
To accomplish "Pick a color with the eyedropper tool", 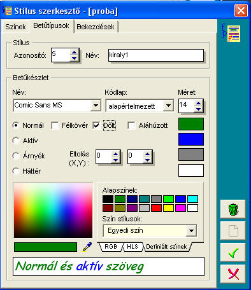I will click(87, 247).
